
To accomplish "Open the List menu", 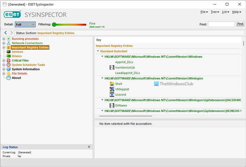I will pyautogui.click(x=226, y=12).
